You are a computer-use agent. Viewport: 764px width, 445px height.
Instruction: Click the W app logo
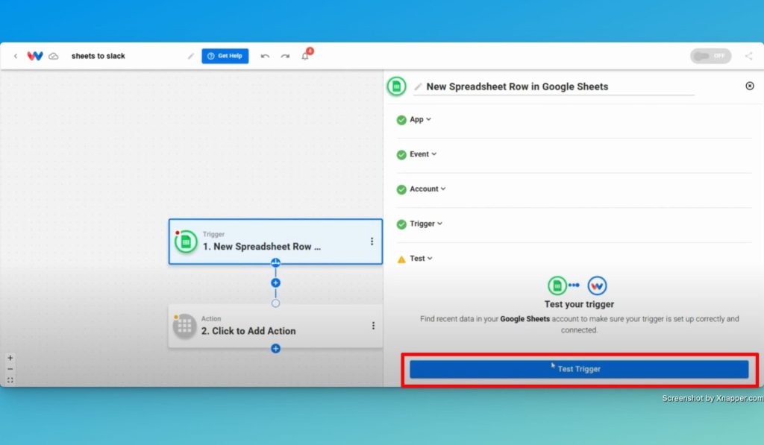pyautogui.click(x=35, y=56)
